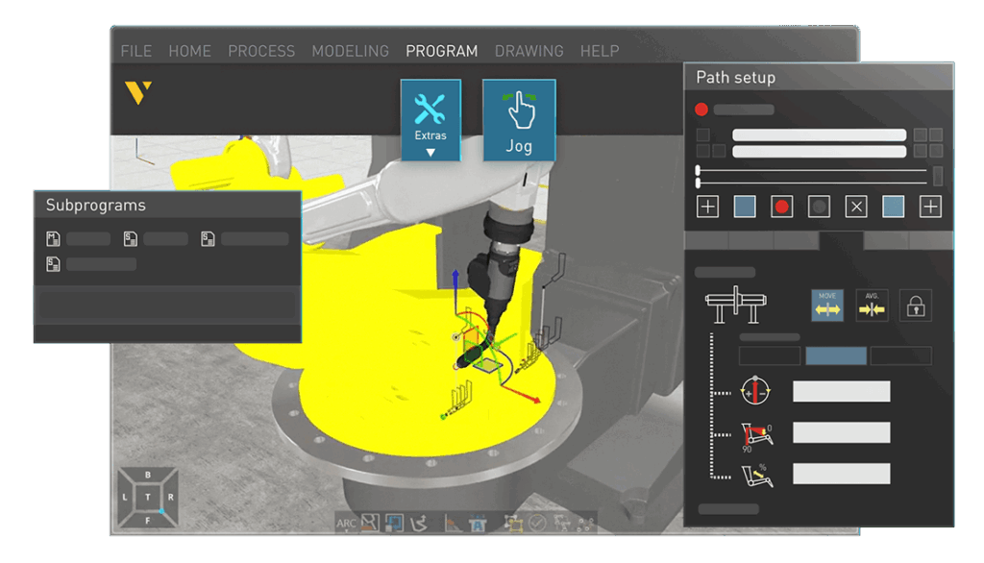The image size is (984, 563).
Task: Open the Jog tool
Action: [x=519, y=120]
